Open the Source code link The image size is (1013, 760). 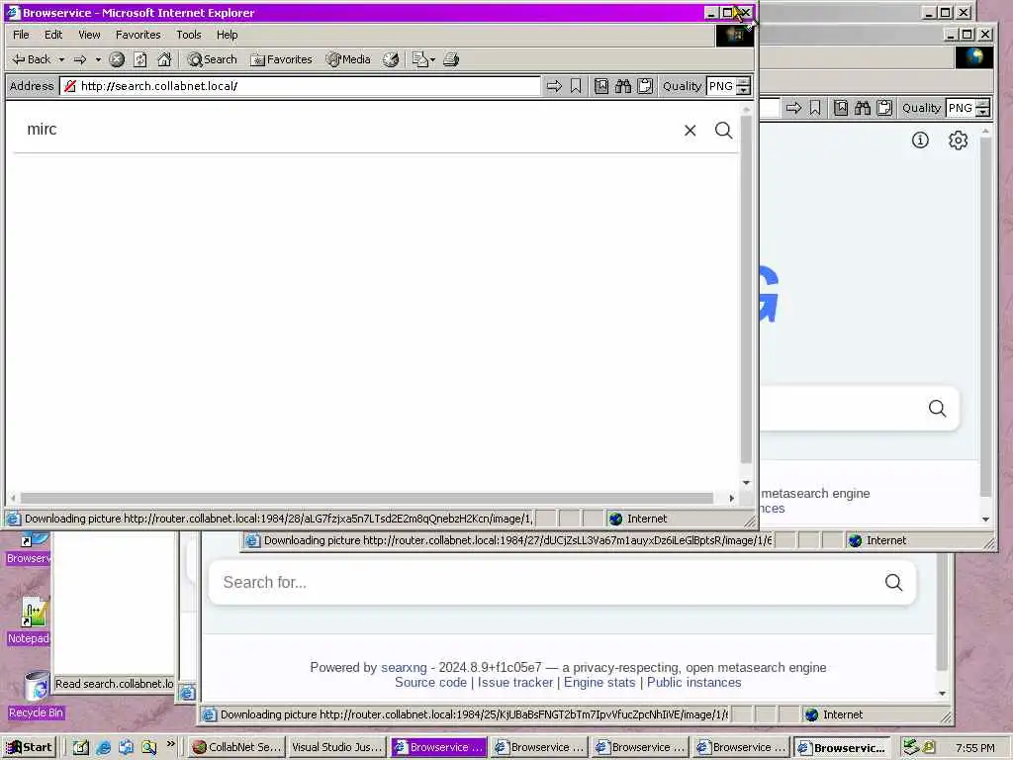pos(430,683)
